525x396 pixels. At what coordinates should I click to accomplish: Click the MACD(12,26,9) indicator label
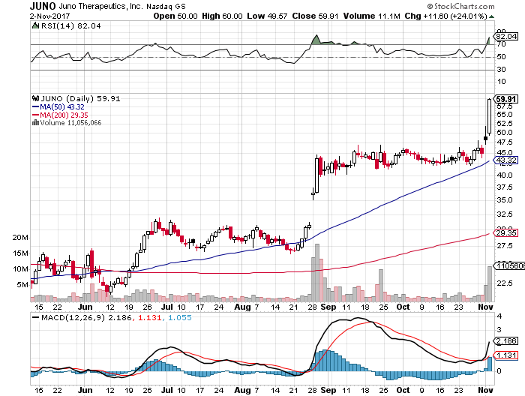(70, 317)
